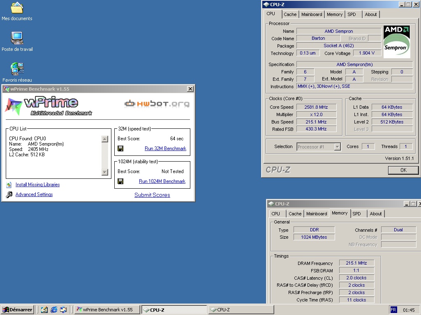Switch to Mainboard tab in lower CPU-Z window
Image resolution: width=421 pixels, height=315 pixels.
coord(317,214)
